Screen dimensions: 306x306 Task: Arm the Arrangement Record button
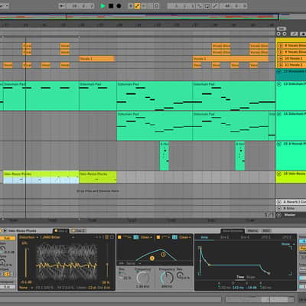point(119,6)
